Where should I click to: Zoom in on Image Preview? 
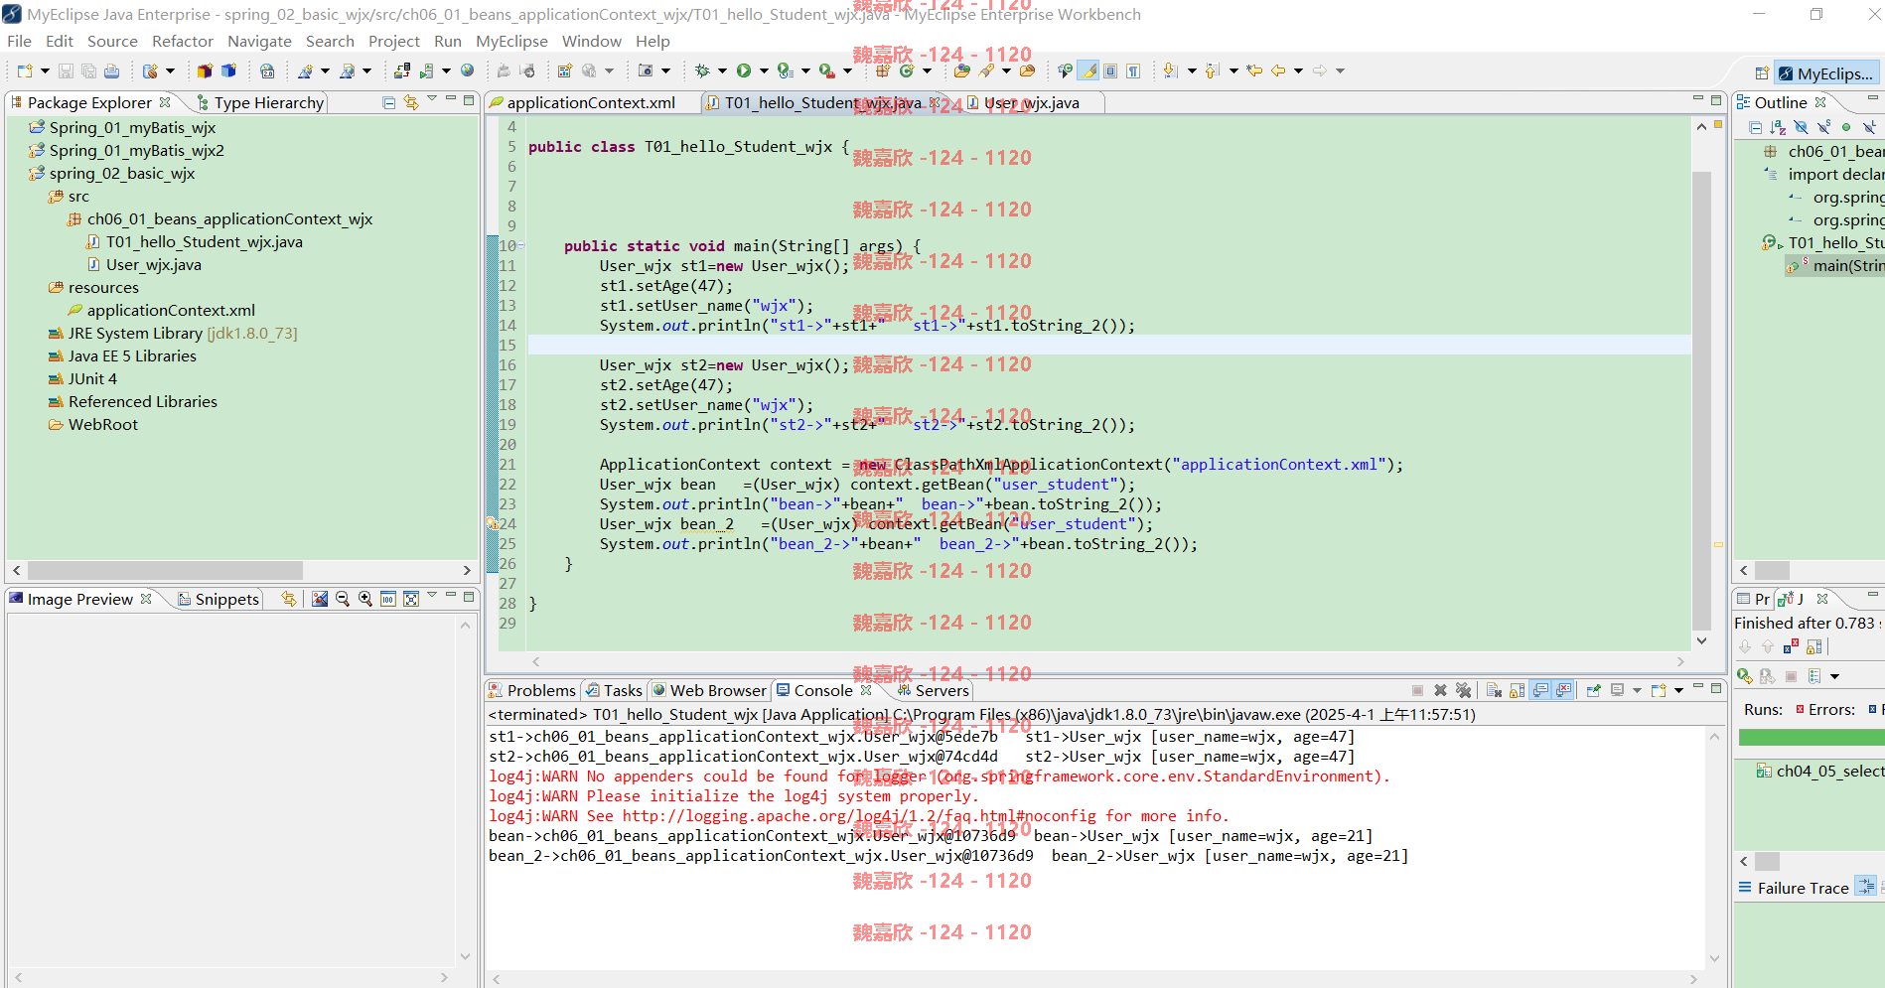(365, 599)
